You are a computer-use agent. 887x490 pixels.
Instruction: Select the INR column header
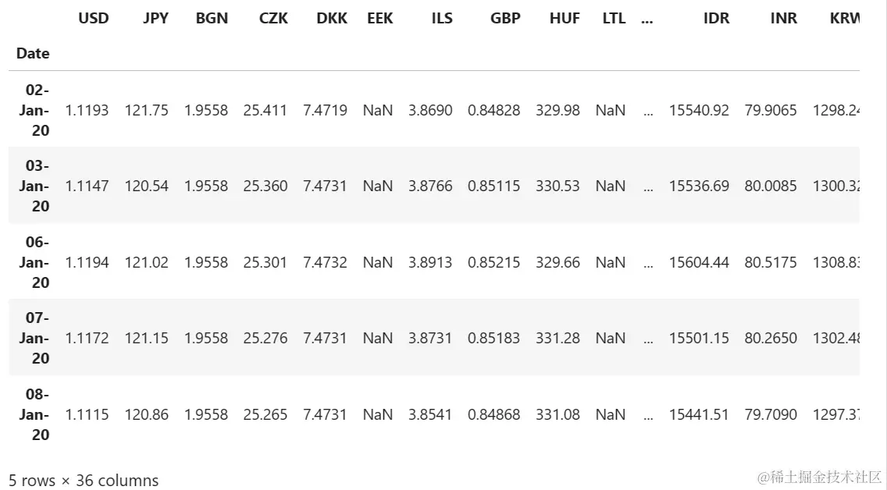[783, 18]
